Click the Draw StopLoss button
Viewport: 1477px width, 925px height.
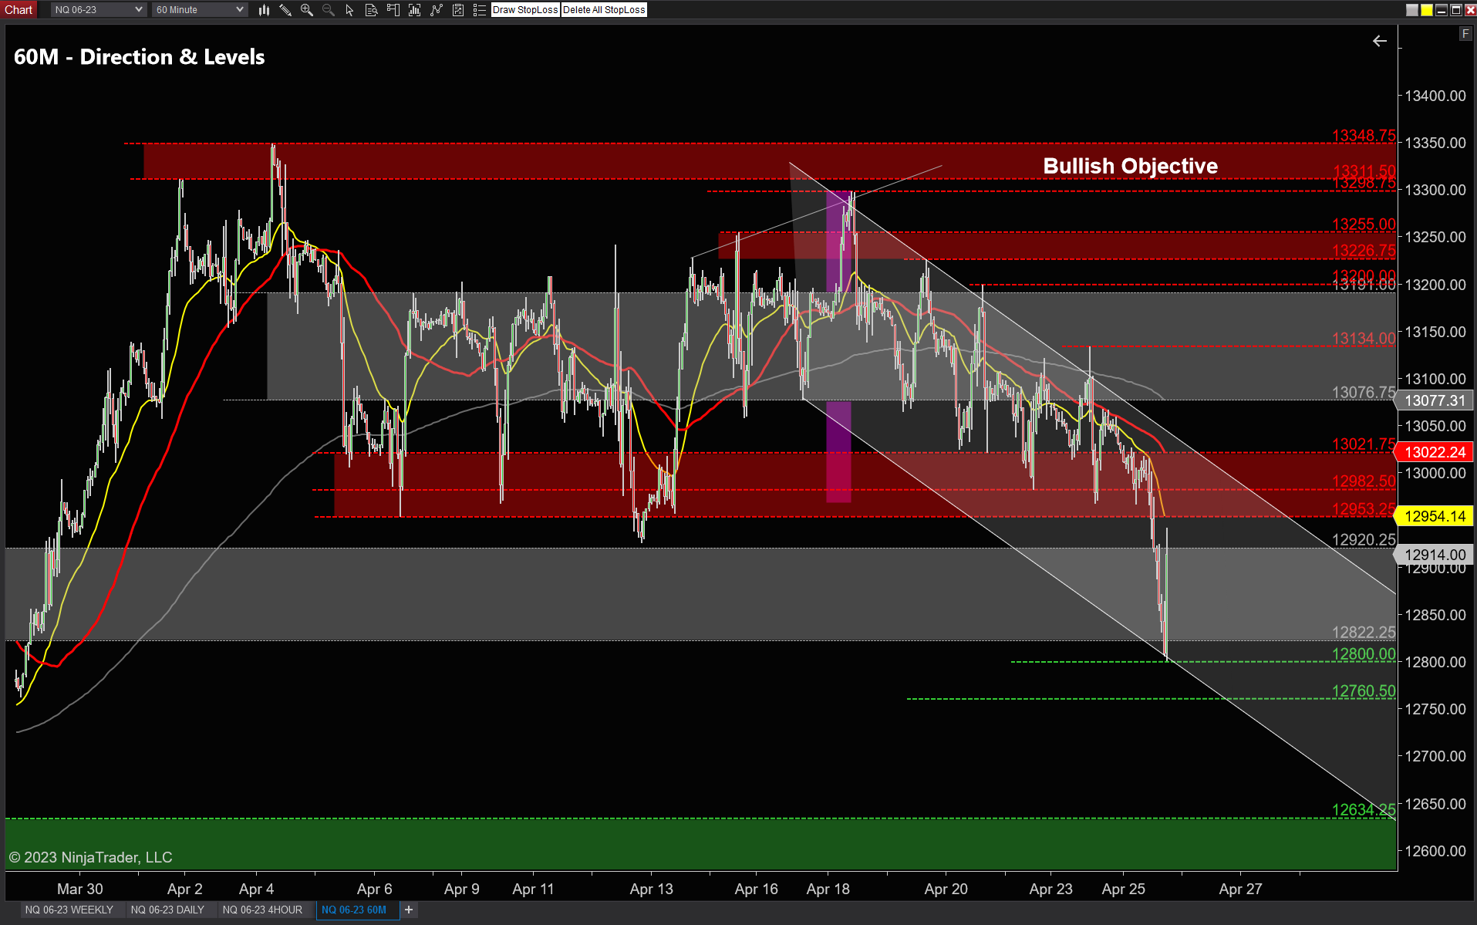coord(525,10)
